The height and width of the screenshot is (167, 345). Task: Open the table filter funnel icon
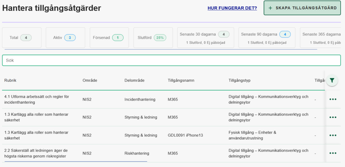tap(332, 80)
